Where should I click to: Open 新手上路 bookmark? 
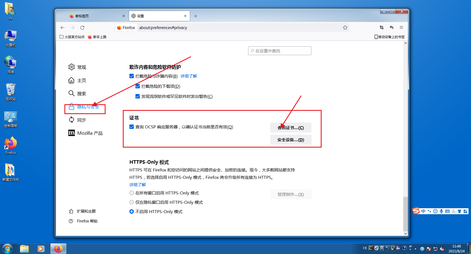coord(97,37)
